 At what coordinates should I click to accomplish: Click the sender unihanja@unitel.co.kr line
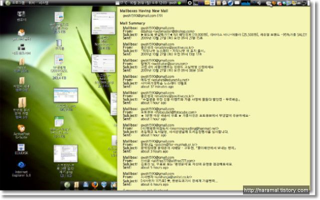coord(166,177)
